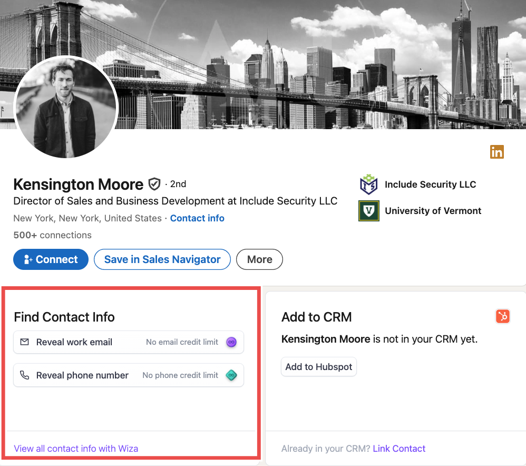Add contact to Hubspot
Image resolution: width=526 pixels, height=466 pixels.
pyautogui.click(x=319, y=367)
